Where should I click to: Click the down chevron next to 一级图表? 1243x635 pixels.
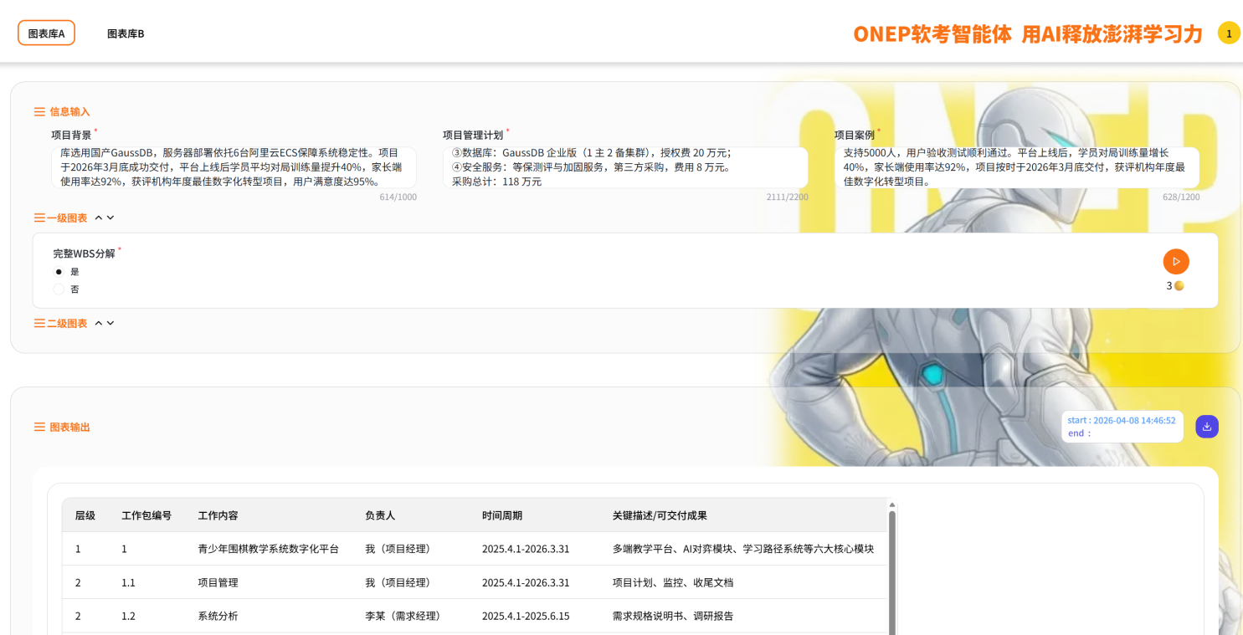tap(110, 217)
